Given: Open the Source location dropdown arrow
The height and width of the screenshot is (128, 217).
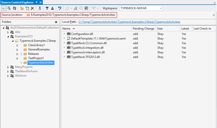Looking at the screenshot, I should tap(214, 15).
